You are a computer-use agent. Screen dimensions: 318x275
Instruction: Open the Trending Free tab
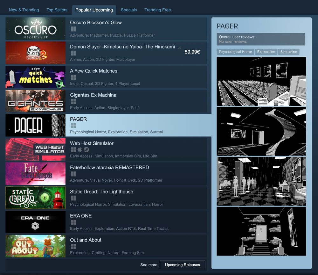[x=158, y=10]
